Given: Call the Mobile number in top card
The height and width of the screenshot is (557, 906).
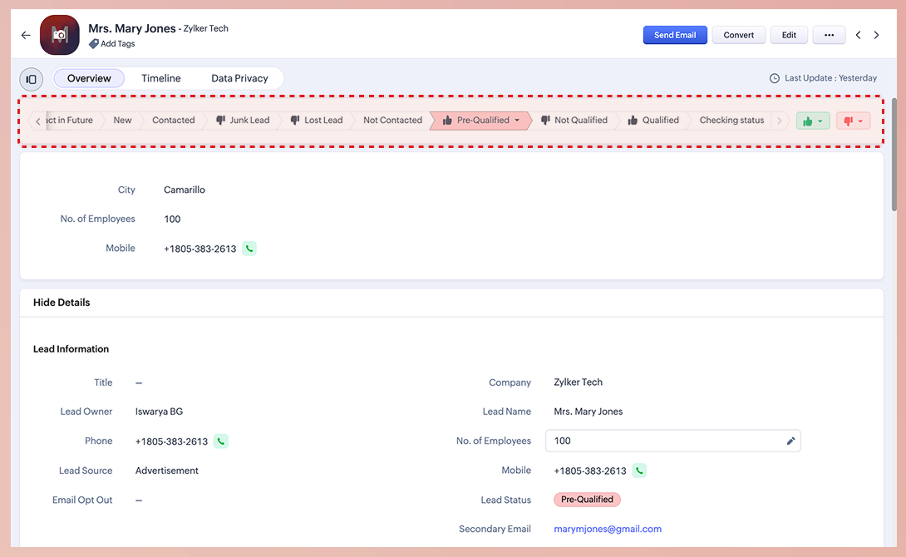Looking at the screenshot, I should [x=249, y=249].
